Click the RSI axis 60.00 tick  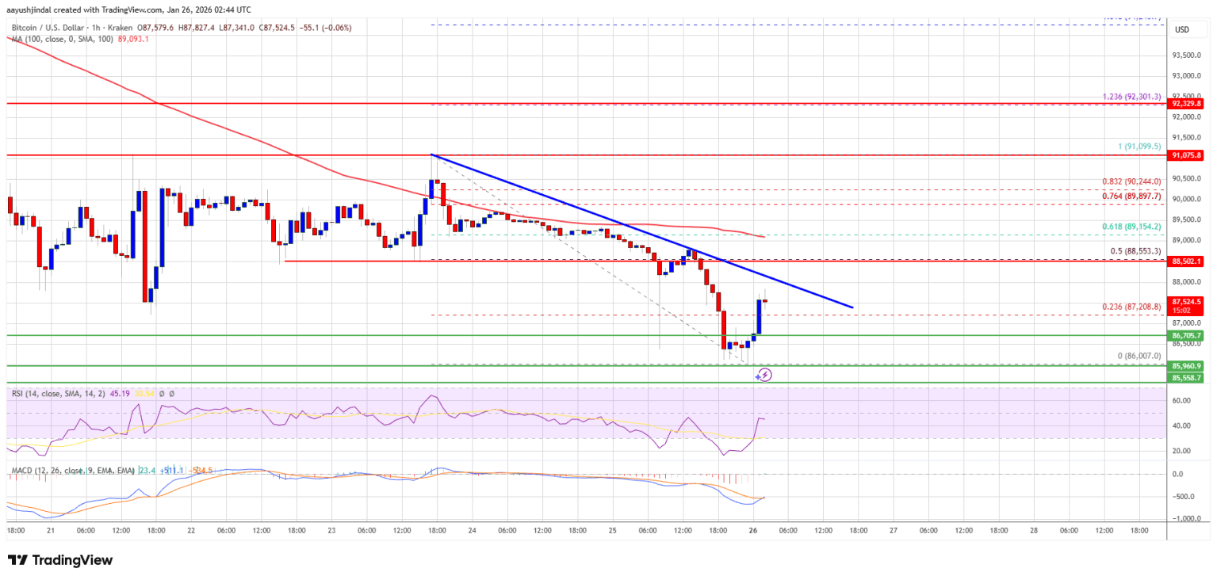click(1183, 401)
